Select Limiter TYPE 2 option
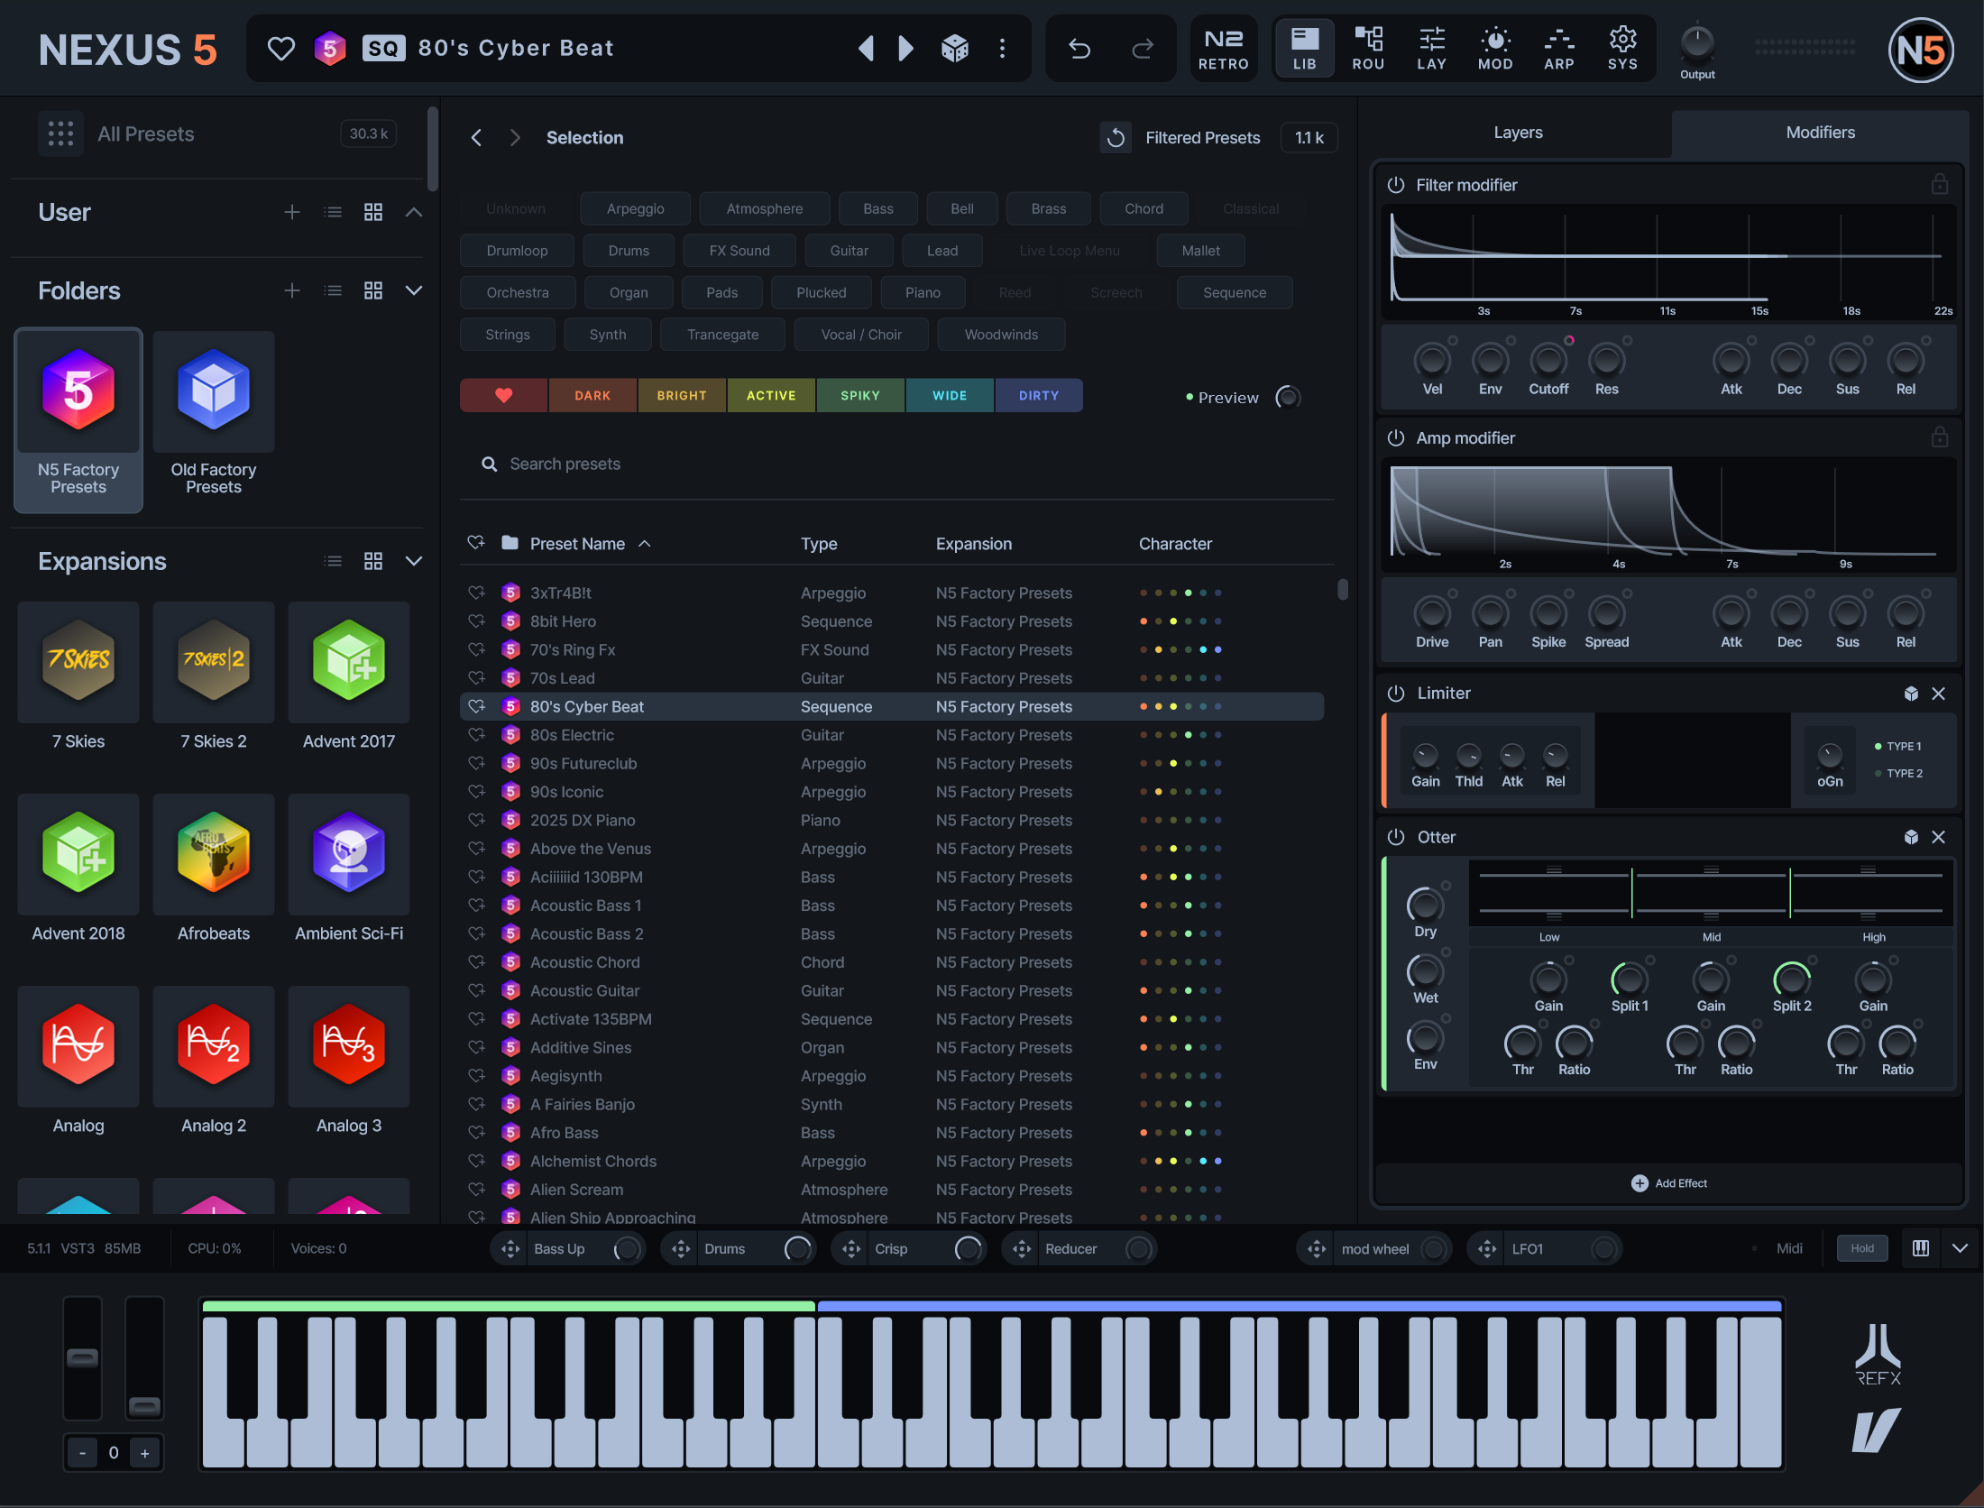Image resolution: width=1984 pixels, height=1508 pixels. pos(1903,774)
